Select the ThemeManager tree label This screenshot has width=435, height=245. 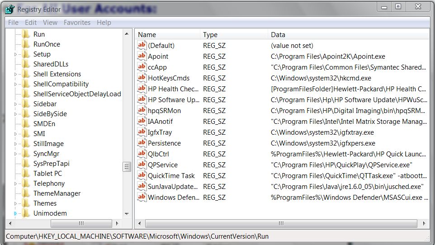pyautogui.click(x=57, y=193)
